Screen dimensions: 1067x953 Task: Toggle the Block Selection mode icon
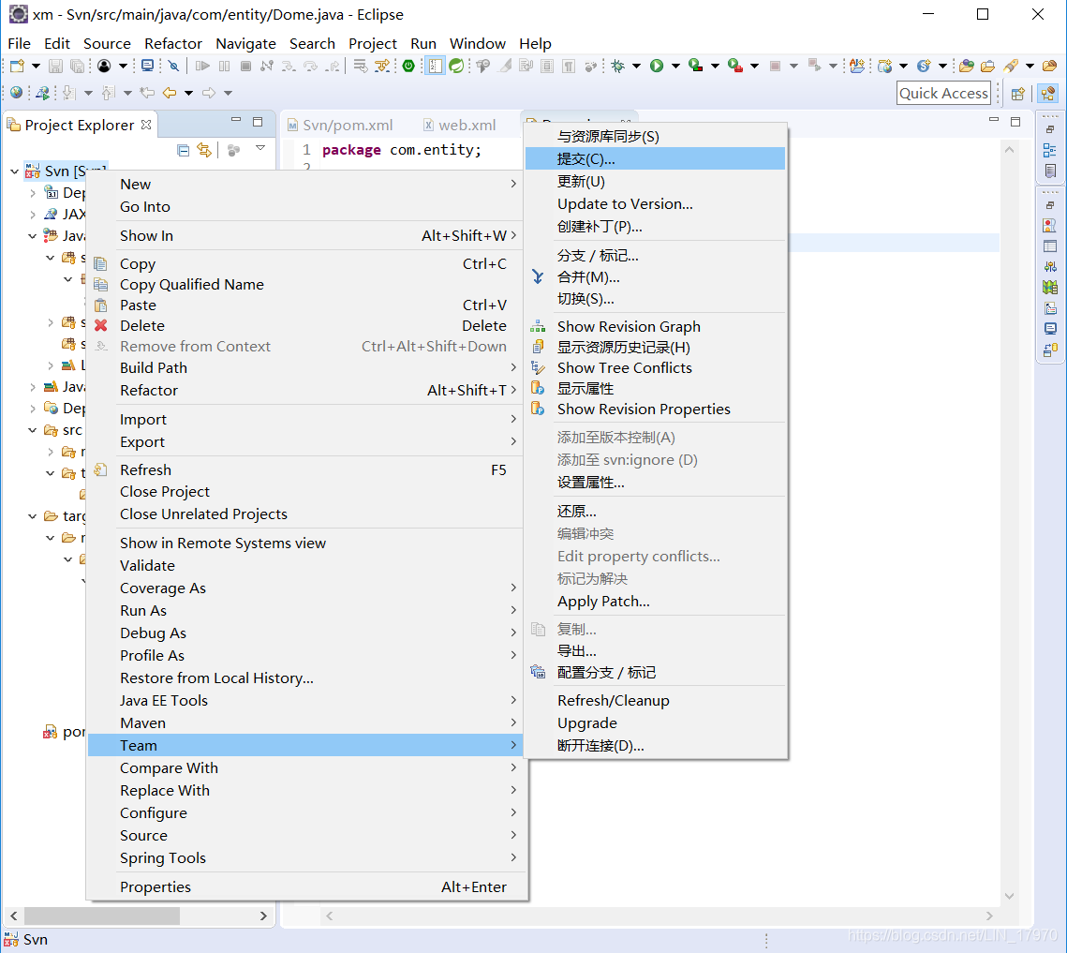547,66
